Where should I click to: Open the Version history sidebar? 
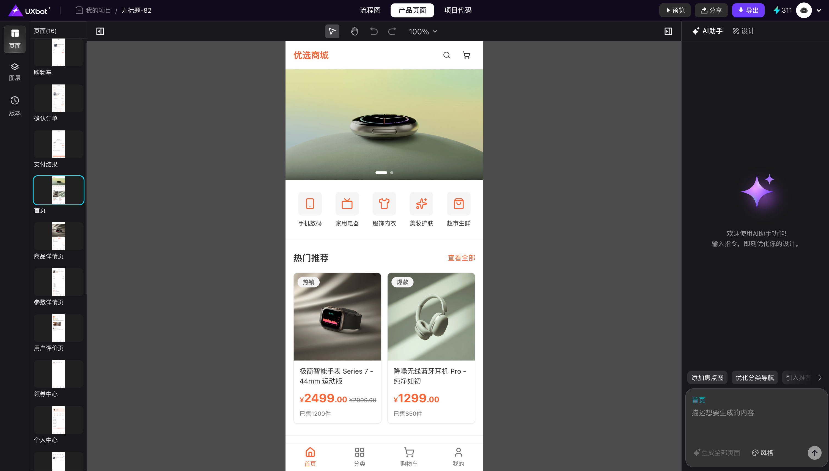pos(15,106)
